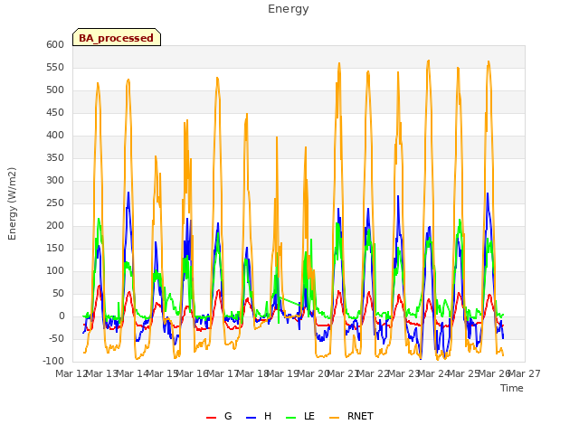Click the red G legend color marker
The height and width of the screenshot is (434, 579).
coord(211,418)
